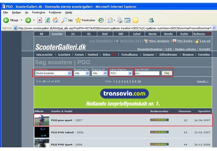Click the page icon in address bar
The width and height of the screenshot is (217, 151).
15,28
